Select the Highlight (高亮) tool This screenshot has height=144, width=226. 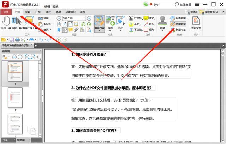click(135, 24)
